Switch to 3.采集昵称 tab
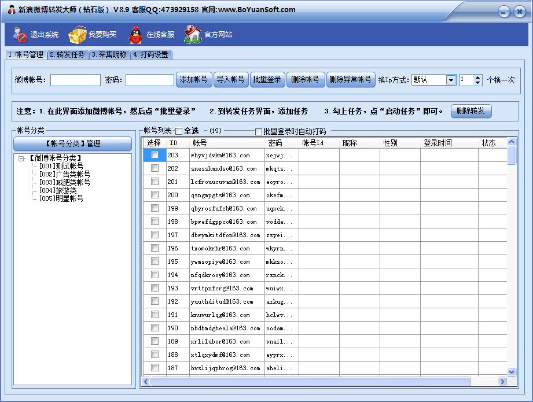This screenshot has width=533, height=402. [109, 55]
